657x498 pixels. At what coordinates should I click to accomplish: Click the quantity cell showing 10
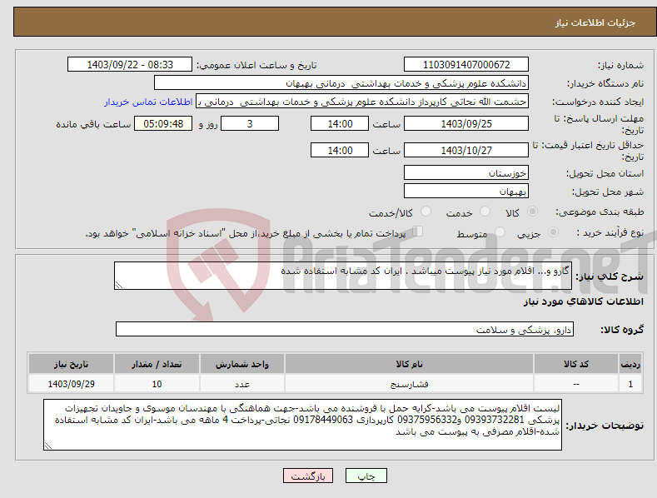[x=157, y=384]
